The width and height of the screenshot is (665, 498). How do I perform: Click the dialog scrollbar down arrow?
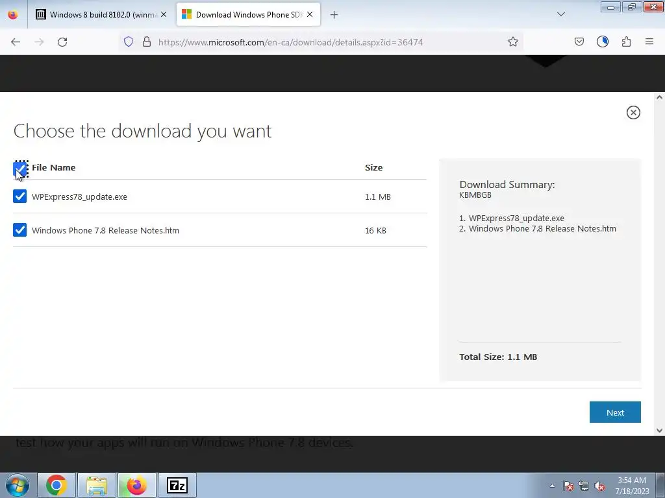point(660,431)
